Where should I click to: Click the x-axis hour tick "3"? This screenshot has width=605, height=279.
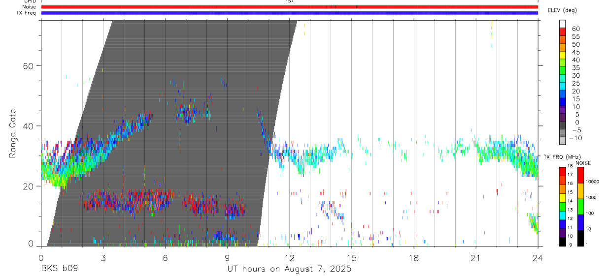(103, 257)
